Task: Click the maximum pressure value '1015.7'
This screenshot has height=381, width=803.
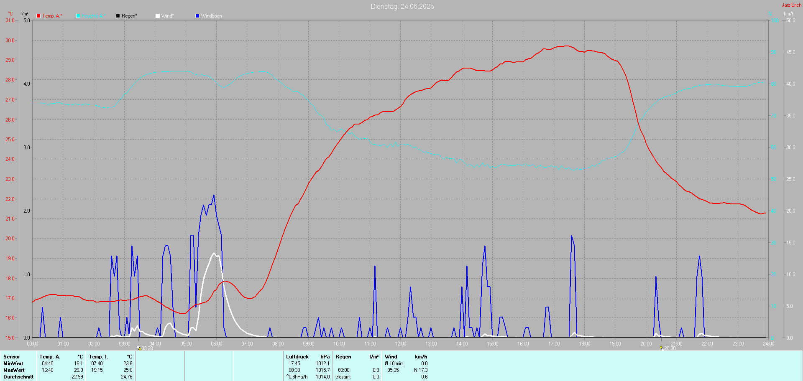Action: (323, 370)
